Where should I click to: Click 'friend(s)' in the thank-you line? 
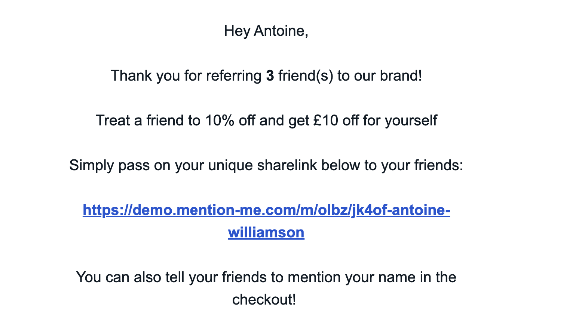[x=306, y=76]
